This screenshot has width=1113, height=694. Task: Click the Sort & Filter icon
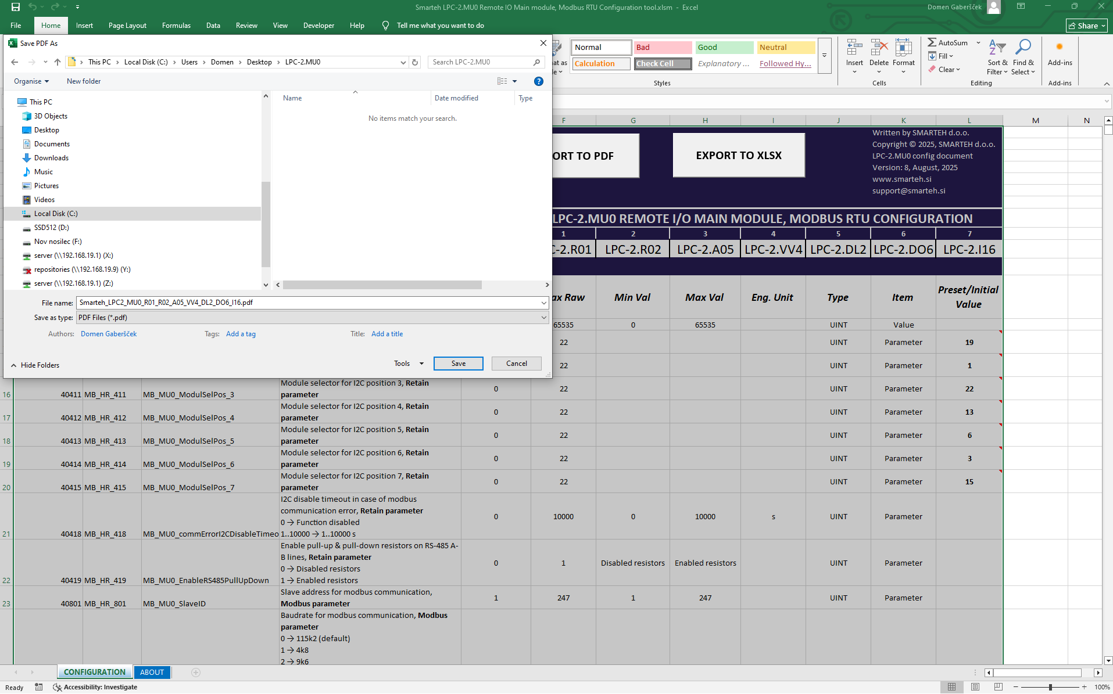[x=997, y=48]
